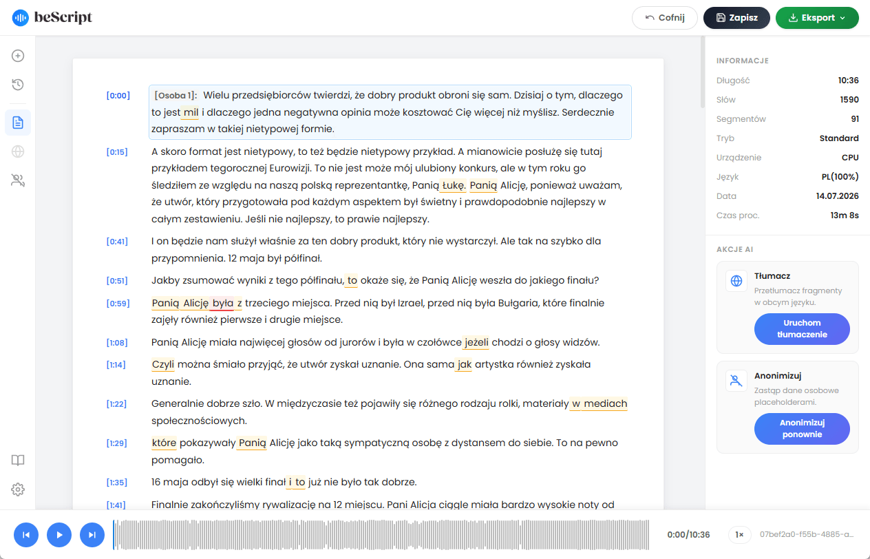The height and width of the screenshot is (559, 870).
Task: Click the Urządzenie value CPU
Action: [x=850, y=158]
